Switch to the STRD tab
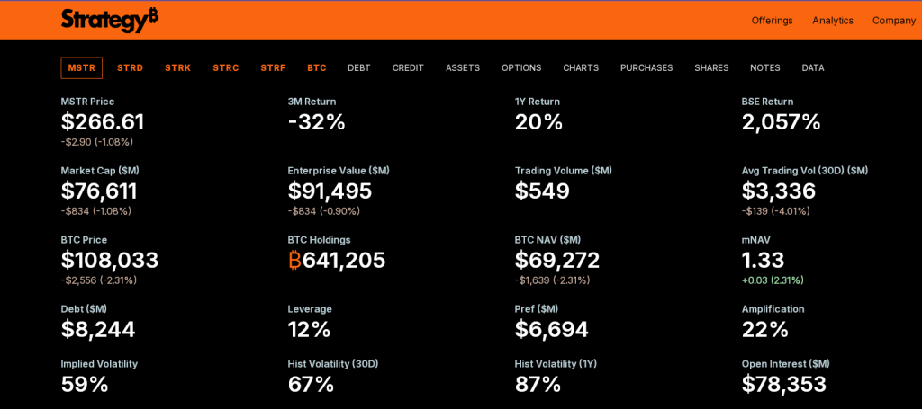This screenshot has height=409, width=922. coord(130,68)
